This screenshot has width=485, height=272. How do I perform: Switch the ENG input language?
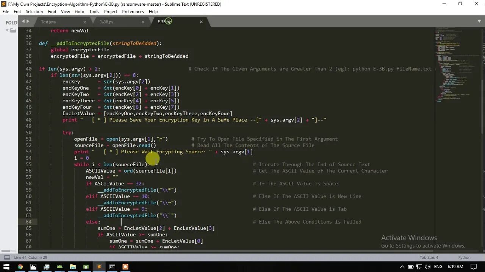pyautogui.click(x=438, y=267)
